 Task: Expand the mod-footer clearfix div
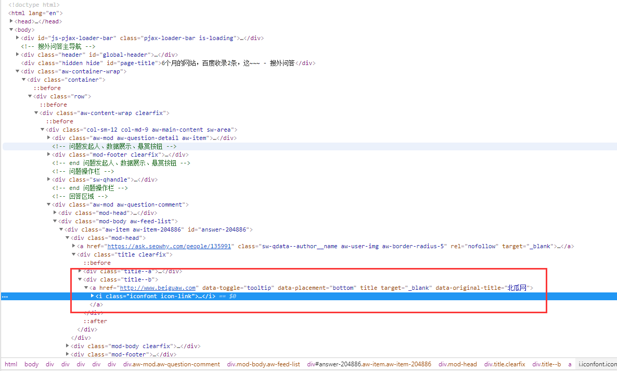click(x=48, y=154)
